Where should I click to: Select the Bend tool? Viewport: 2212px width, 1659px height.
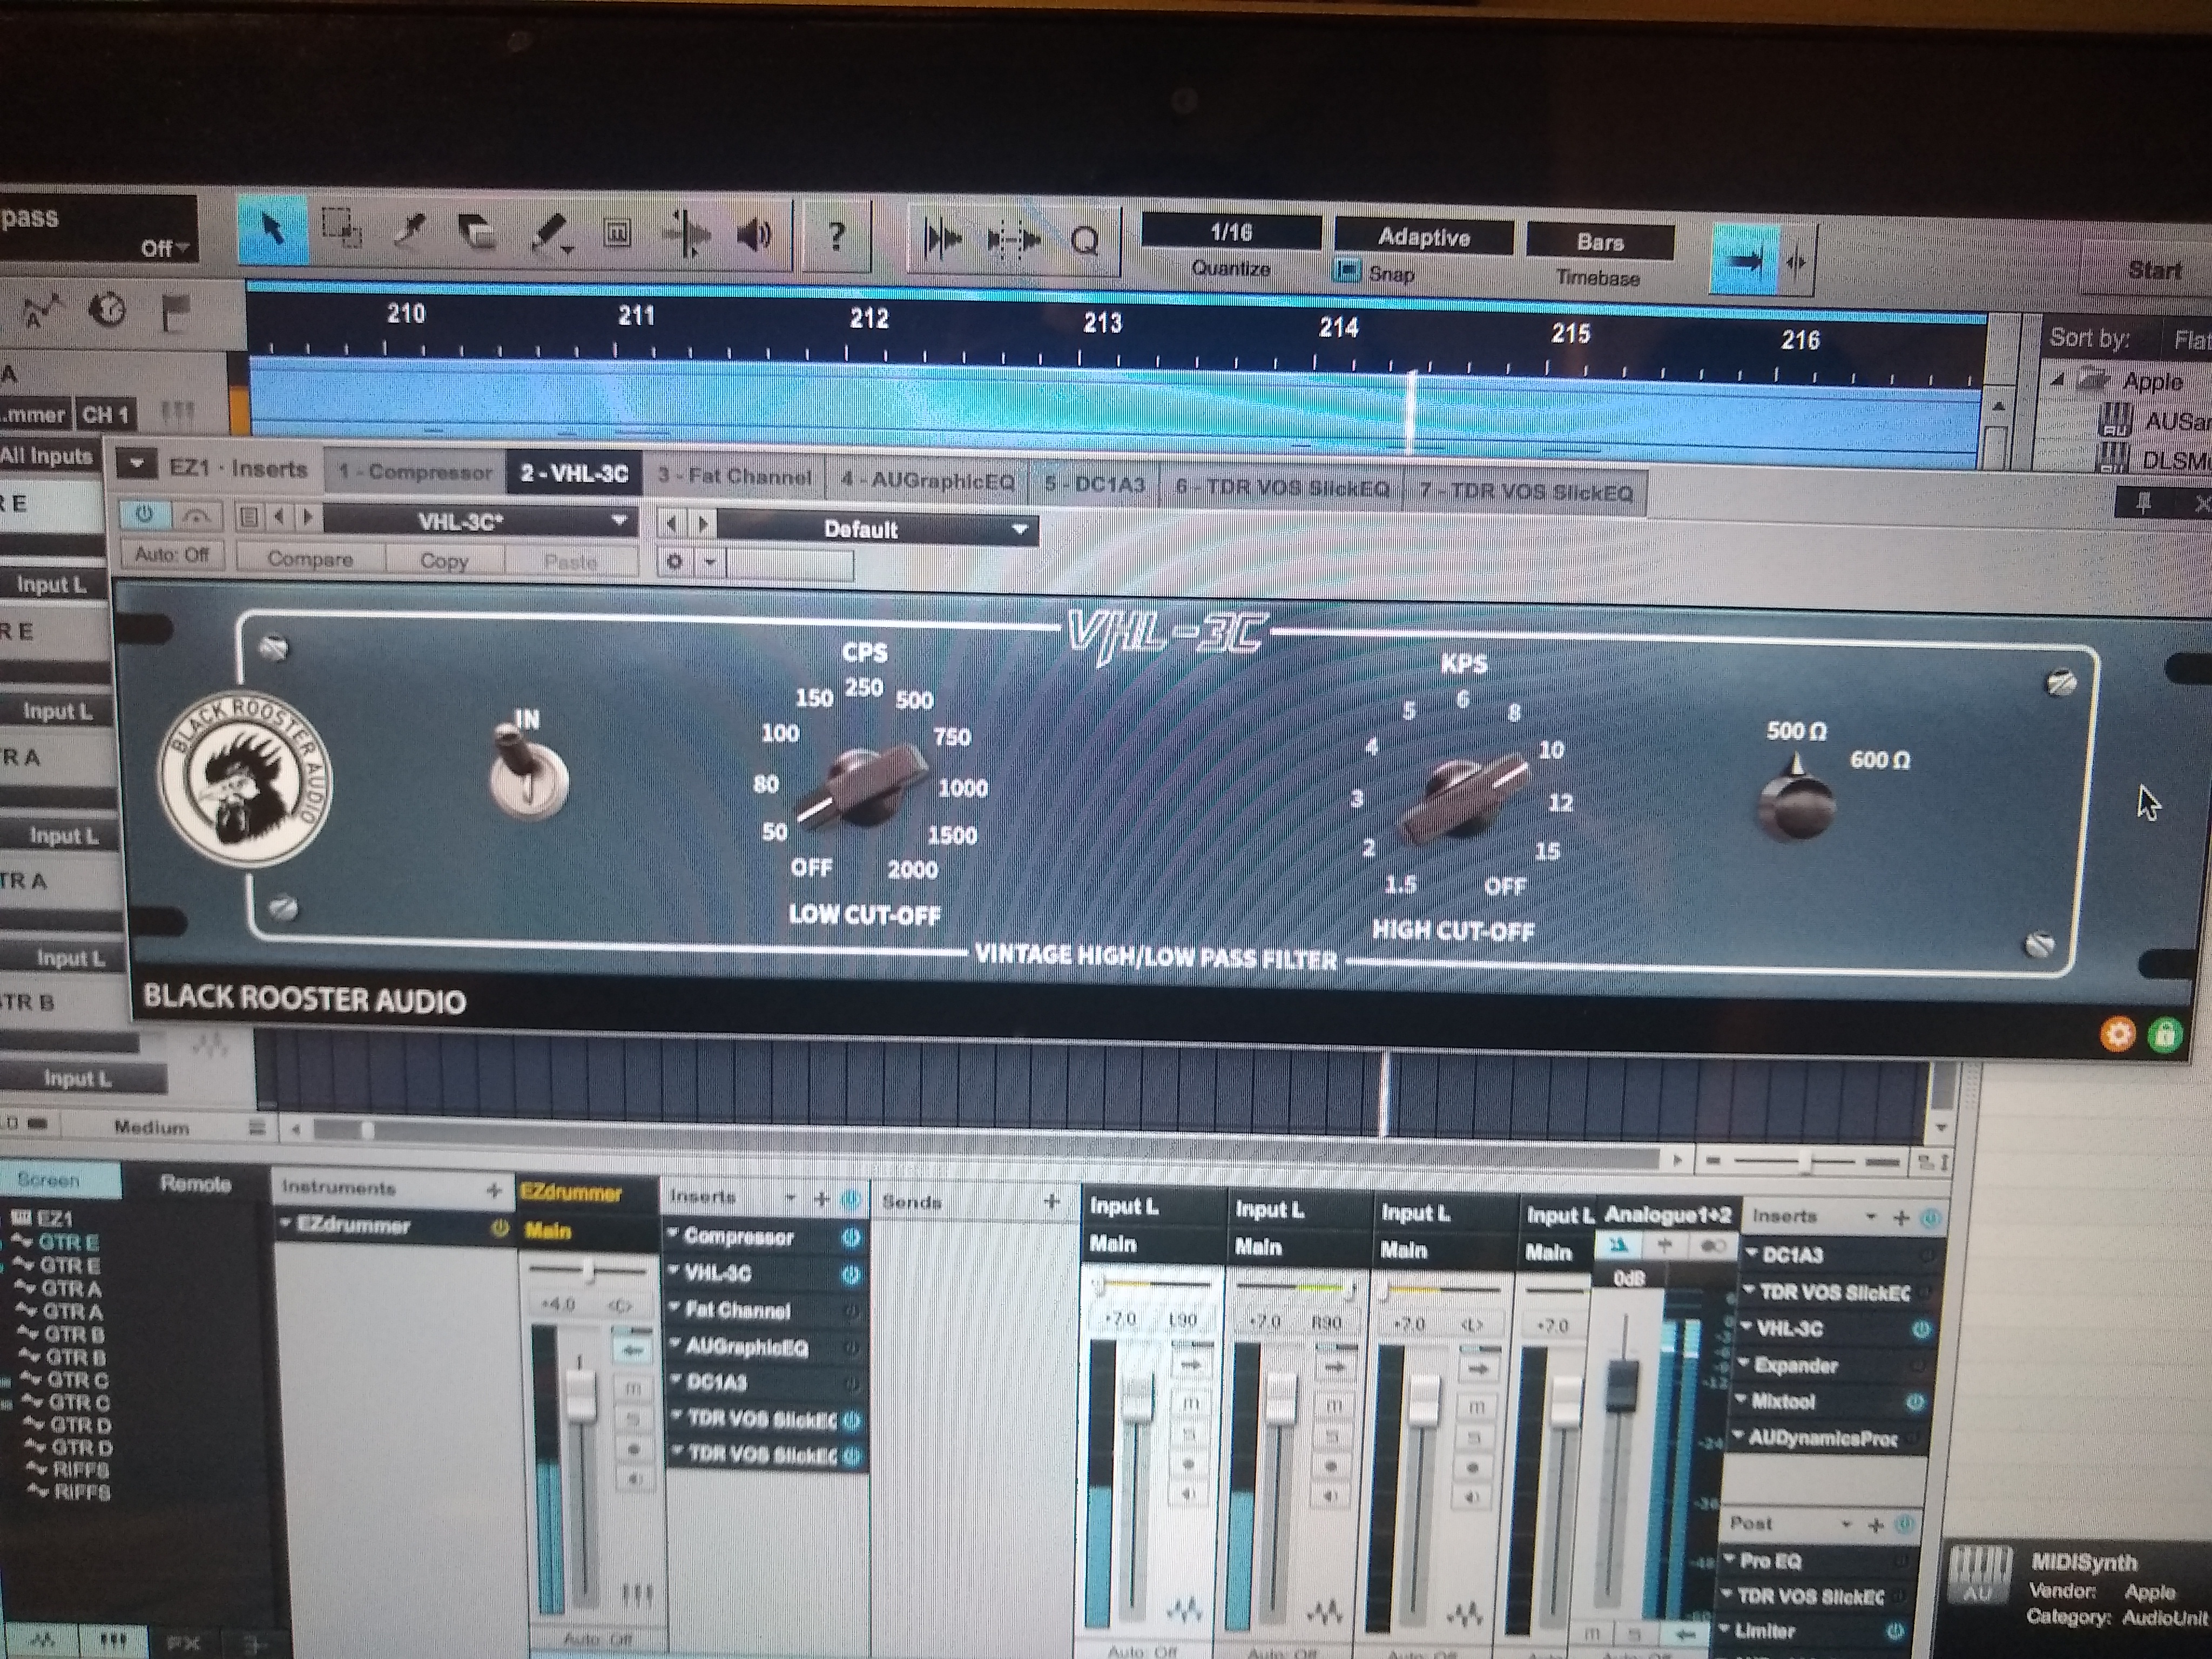686,235
